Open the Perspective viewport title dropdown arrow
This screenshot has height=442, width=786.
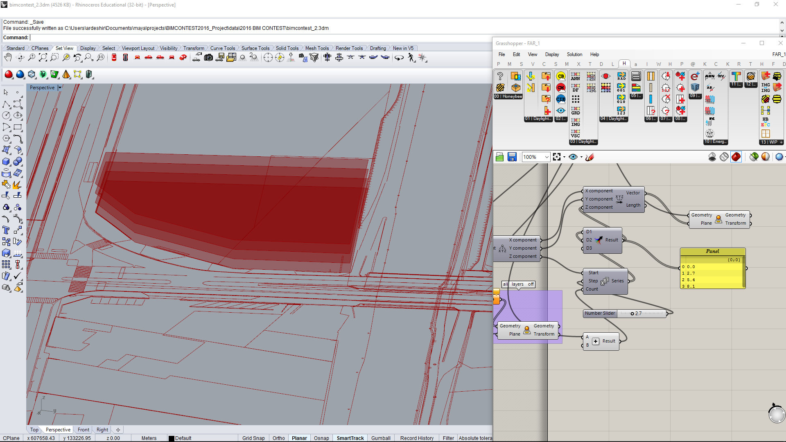coord(60,88)
